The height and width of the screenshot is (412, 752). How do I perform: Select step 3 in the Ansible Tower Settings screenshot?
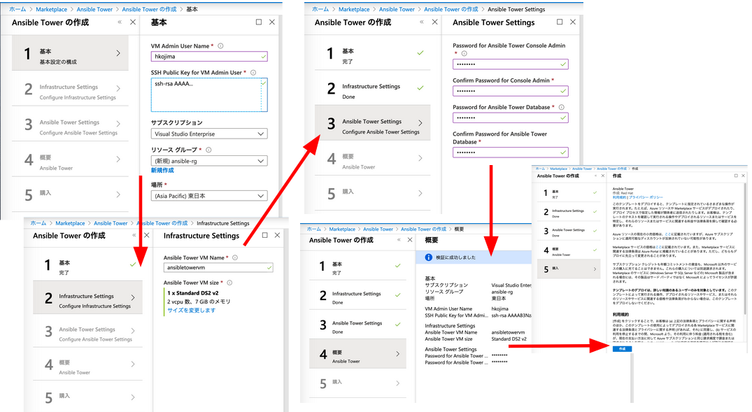point(373,123)
